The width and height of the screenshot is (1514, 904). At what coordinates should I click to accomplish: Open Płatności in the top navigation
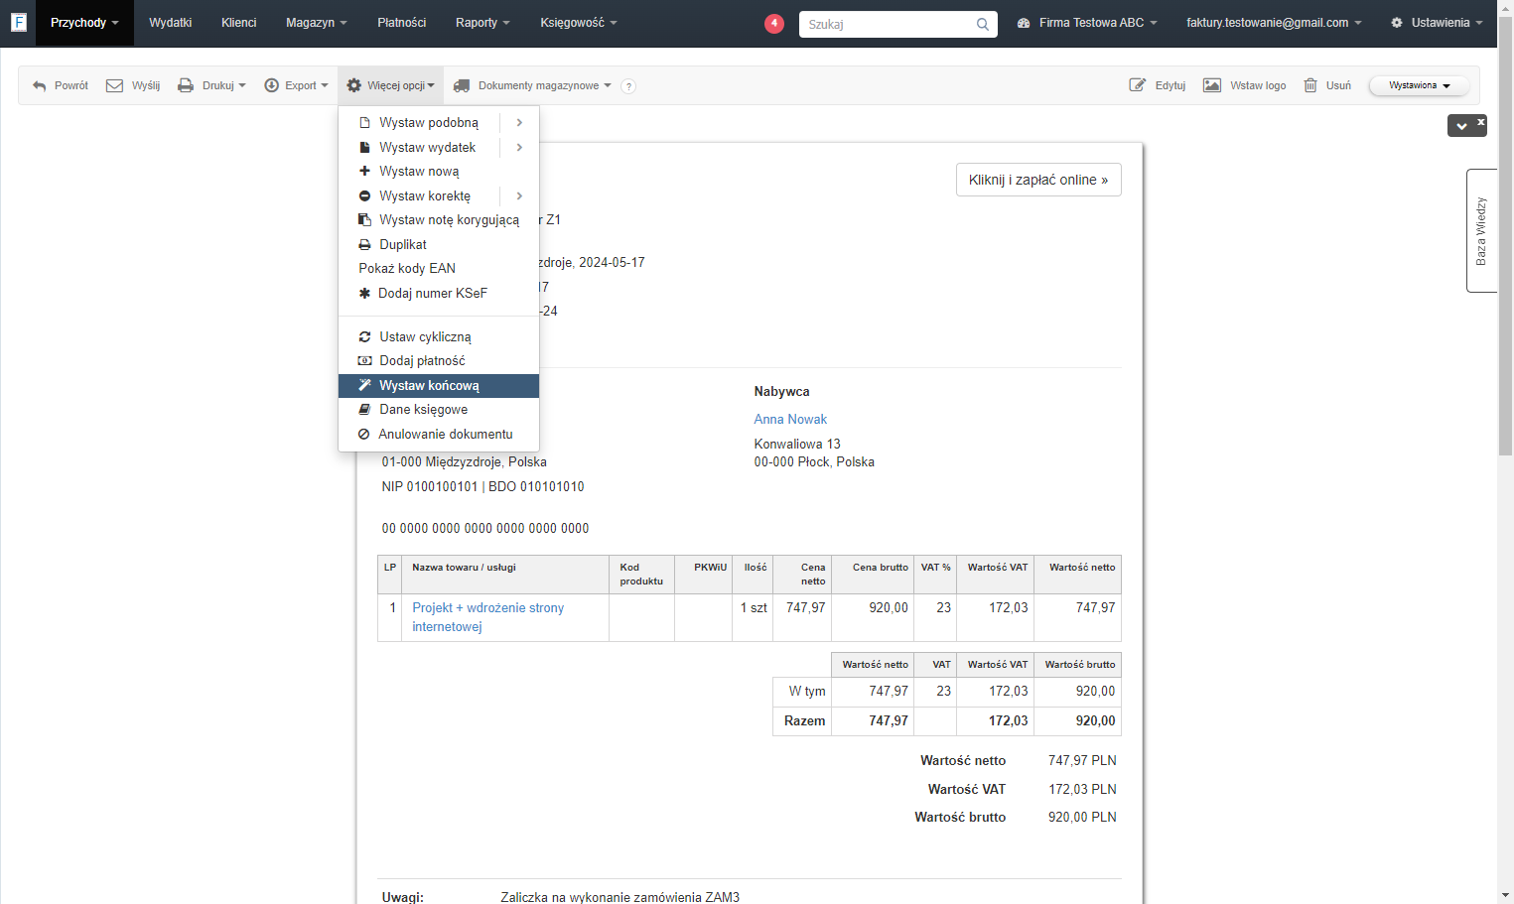pos(401,23)
